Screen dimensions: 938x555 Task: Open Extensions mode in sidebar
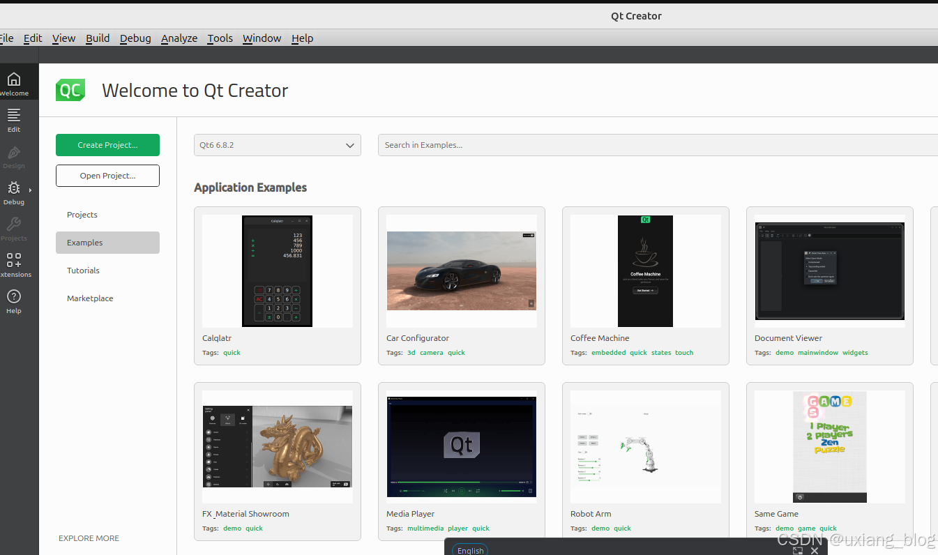[14, 265]
